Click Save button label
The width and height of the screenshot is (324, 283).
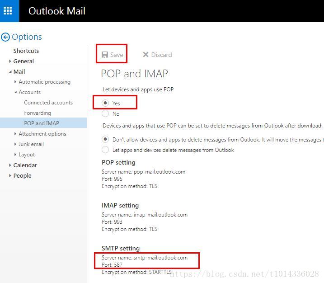(117, 55)
